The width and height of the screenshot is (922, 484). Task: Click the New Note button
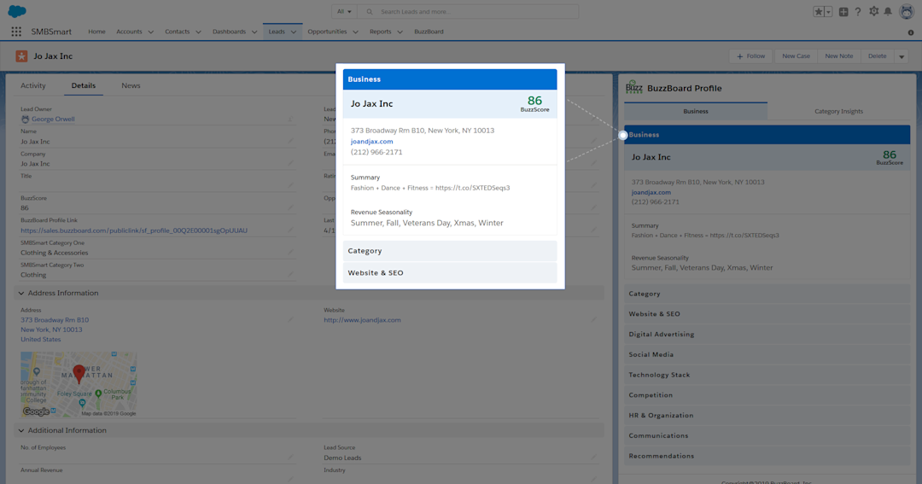click(839, 56)
